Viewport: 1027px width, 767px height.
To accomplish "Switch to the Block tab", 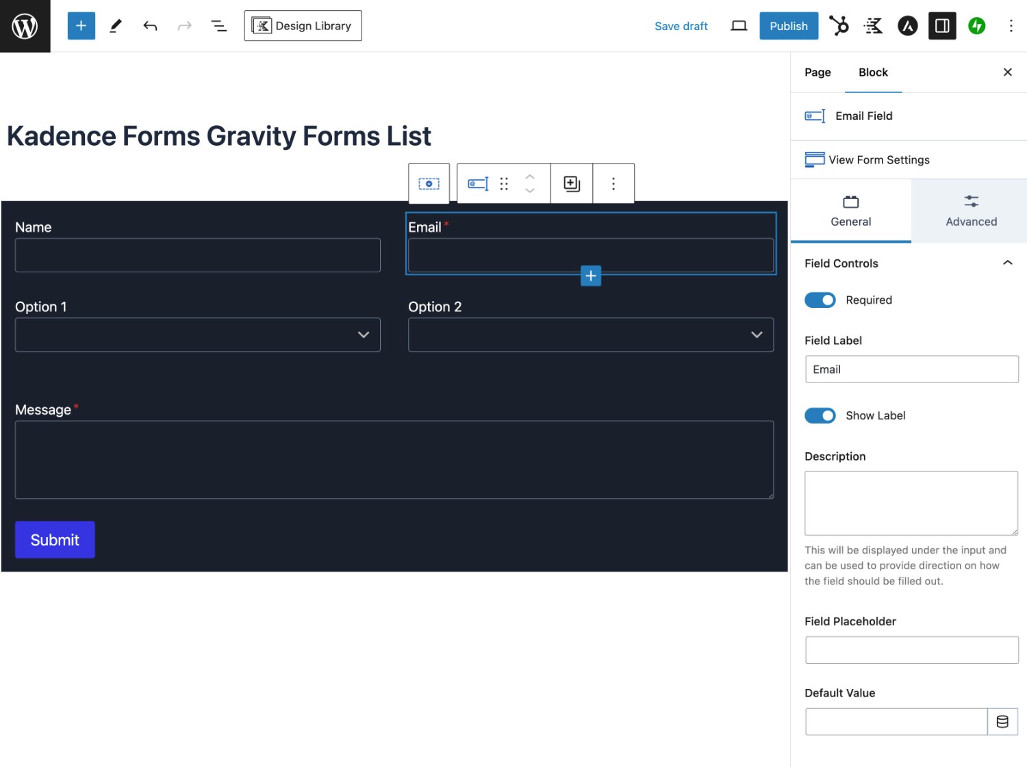I will pyautogui.click(x=873, y=73).
